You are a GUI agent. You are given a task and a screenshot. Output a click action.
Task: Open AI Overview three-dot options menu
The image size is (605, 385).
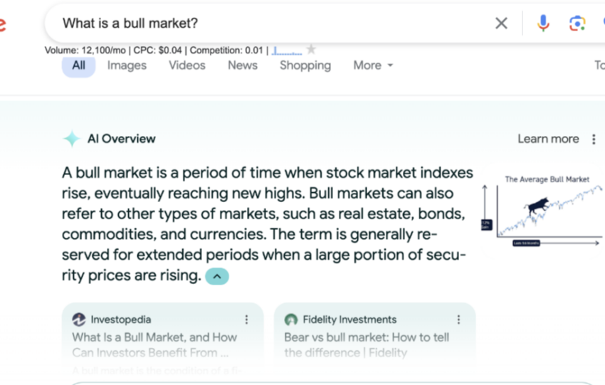click(594, 139)
